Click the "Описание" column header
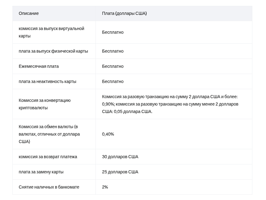 [29, 13]
